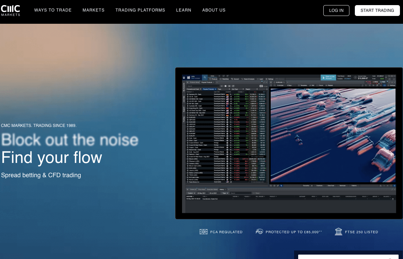Click the CMC Markets logo
403x259 pixels.
(11, 11)
